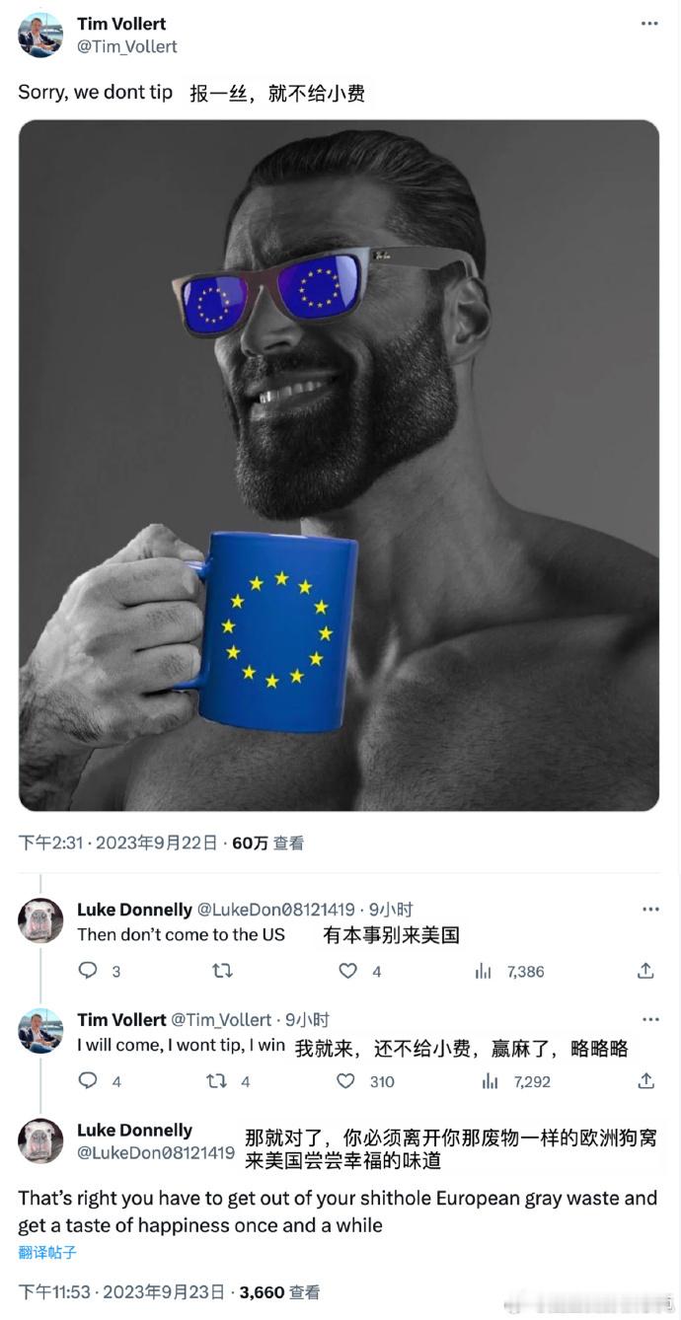The height and width of the screenshot is (1320, 681).
Task: Click the views chart icon showing 7,386
Action: tap(483, 972)
